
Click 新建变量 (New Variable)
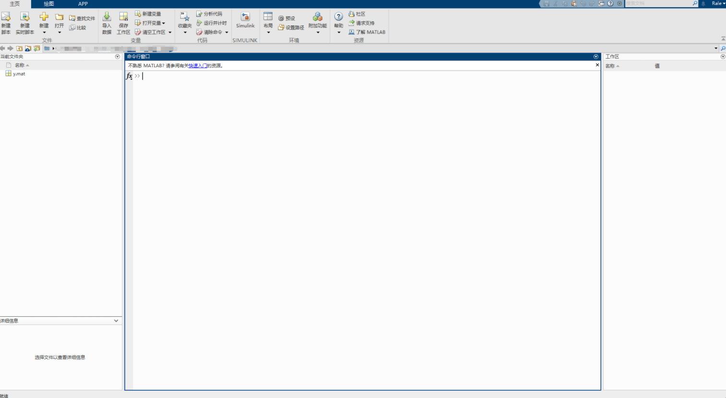point(148,14)
